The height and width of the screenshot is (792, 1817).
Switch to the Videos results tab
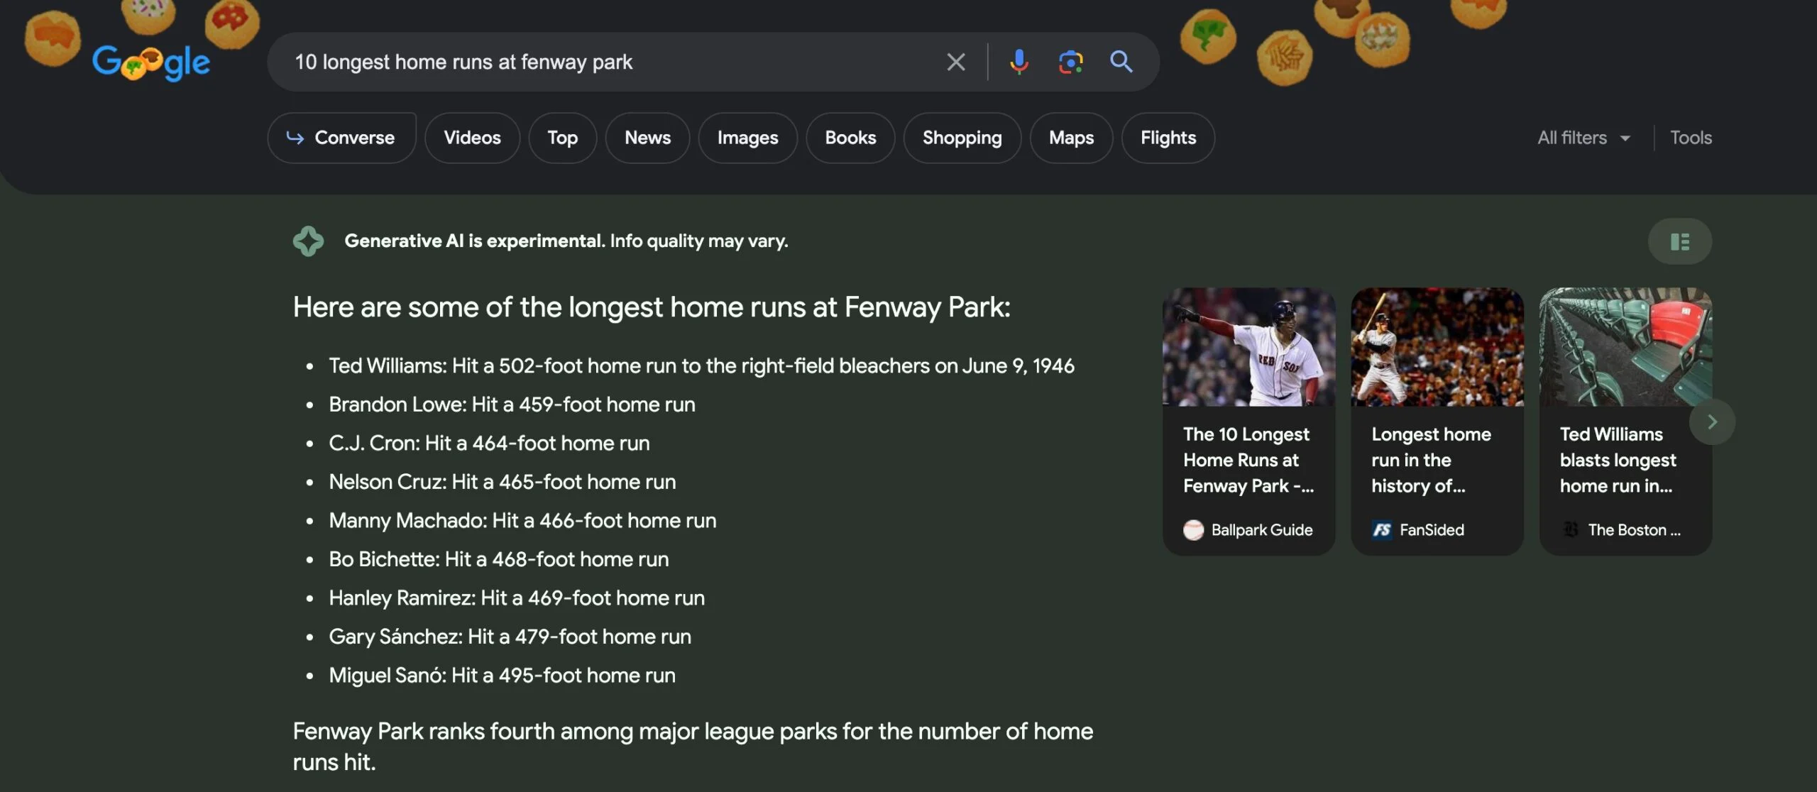click(472, 138)
